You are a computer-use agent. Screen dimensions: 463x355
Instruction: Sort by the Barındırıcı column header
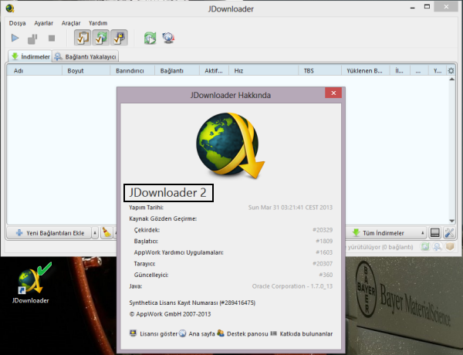click(132, 71)
